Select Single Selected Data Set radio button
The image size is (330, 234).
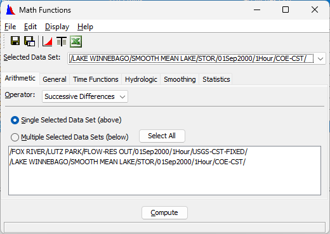[15, 120]
